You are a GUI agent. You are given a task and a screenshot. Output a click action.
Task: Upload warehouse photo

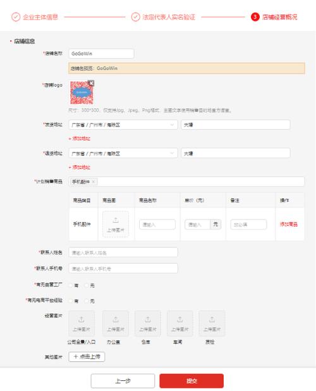click(x=148, y=323)
